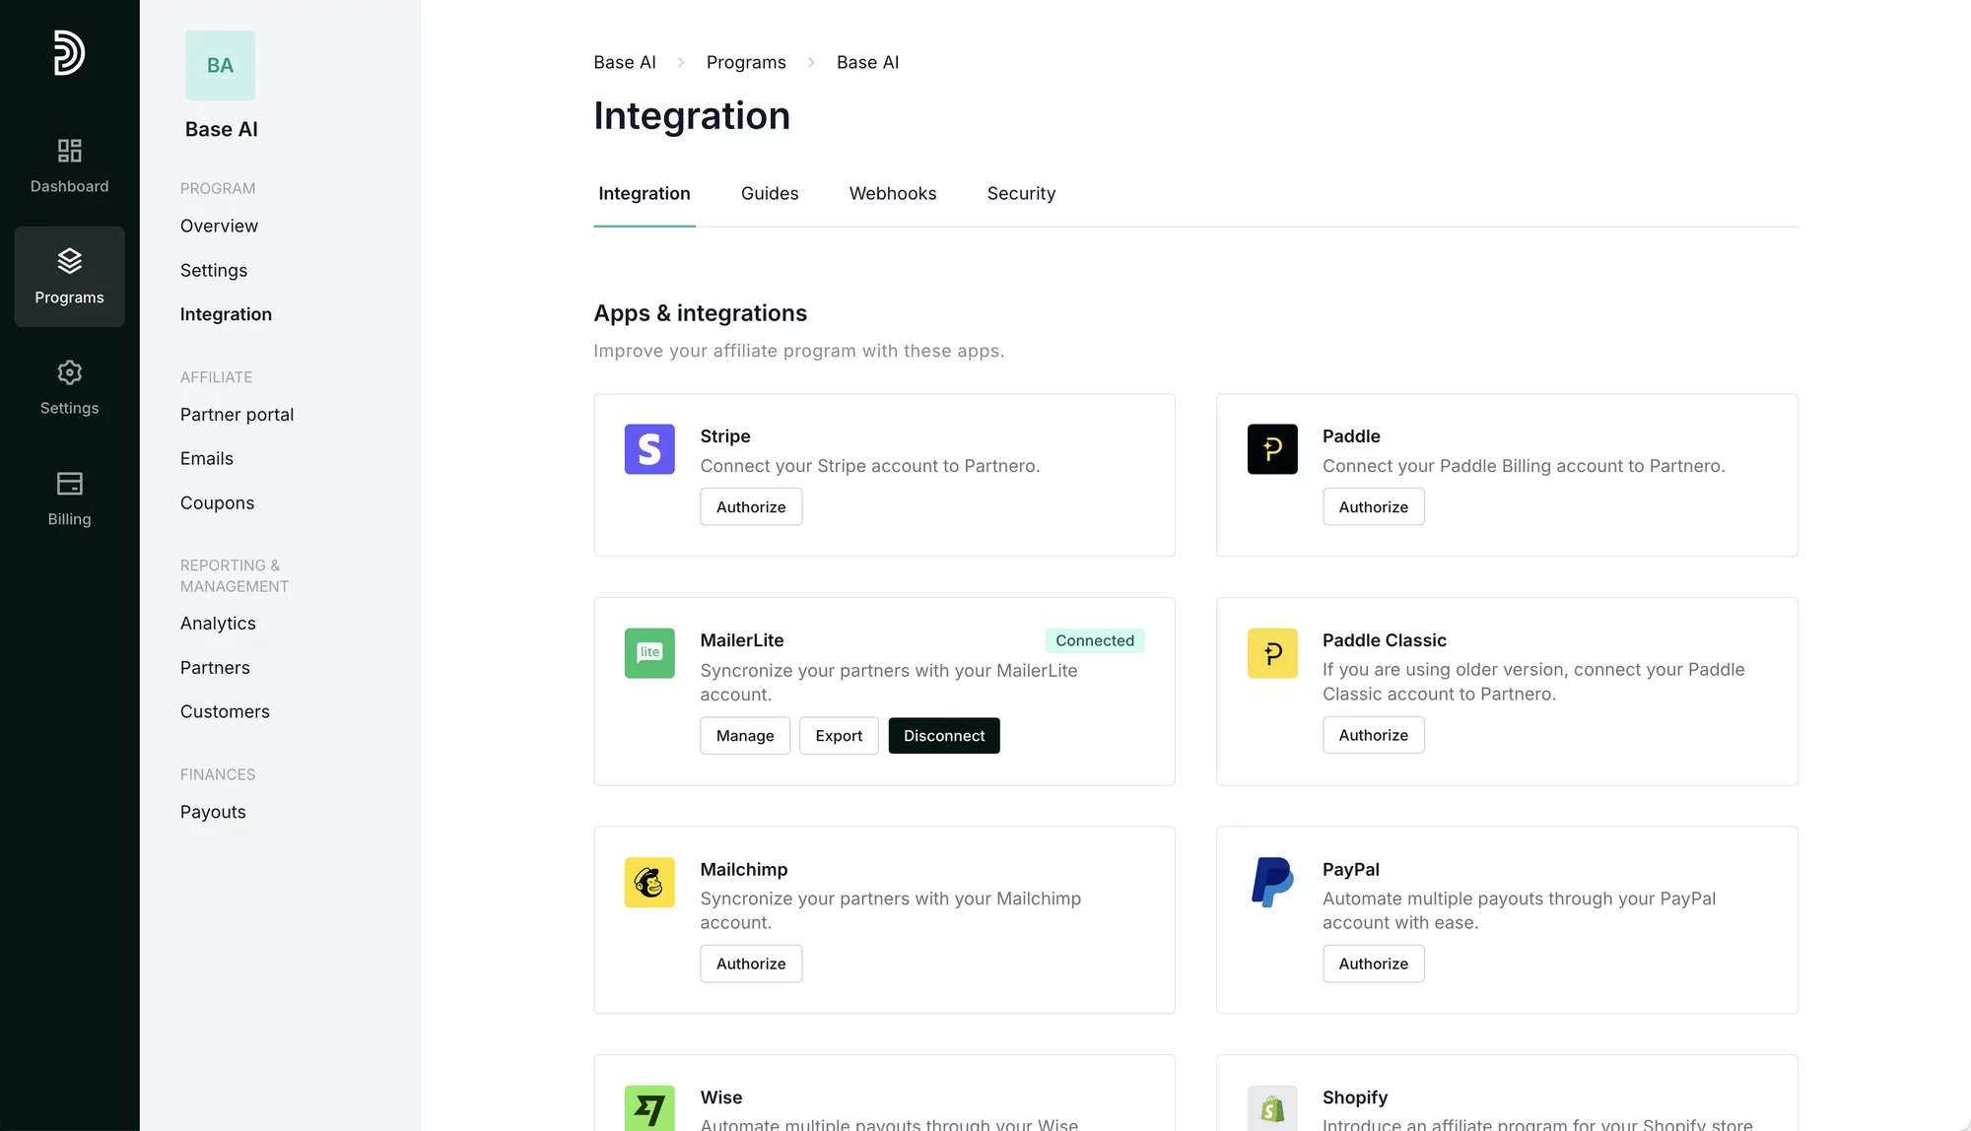Authorize the Stripe integration
Screen dimensions: 1971x1131
(750, 506)
